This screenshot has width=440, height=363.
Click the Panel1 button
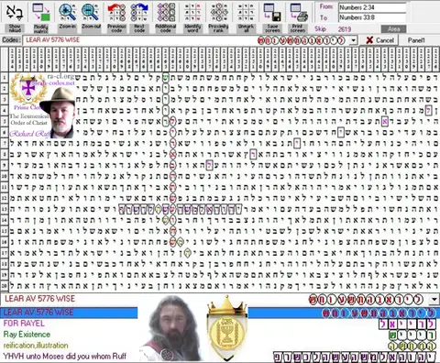point(416,40)
